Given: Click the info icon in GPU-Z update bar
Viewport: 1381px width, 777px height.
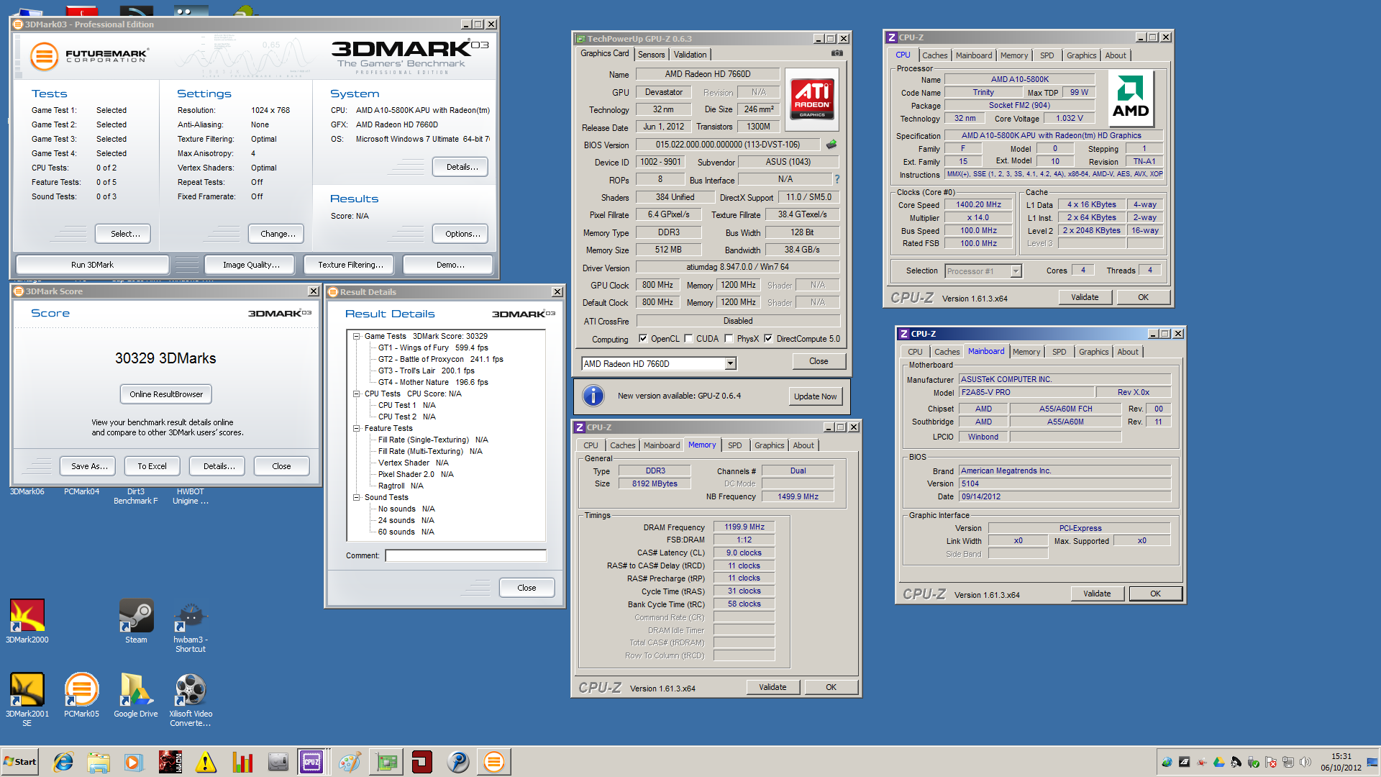Looking at the screenshot, I should (x=593, y=396).
